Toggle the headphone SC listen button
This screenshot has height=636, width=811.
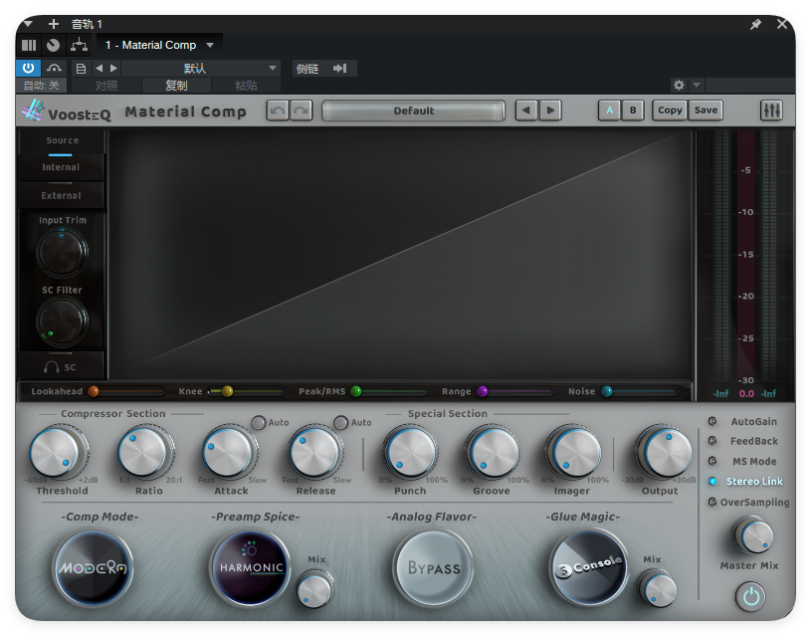[61, 367]
